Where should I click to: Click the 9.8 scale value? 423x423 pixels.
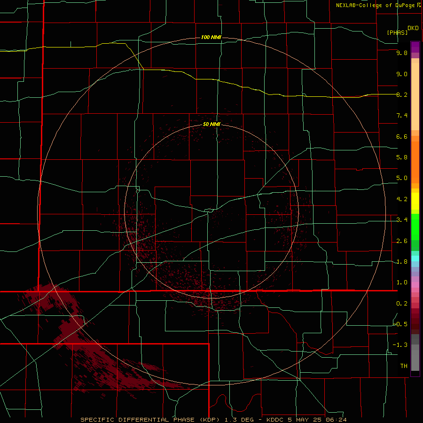402,53
